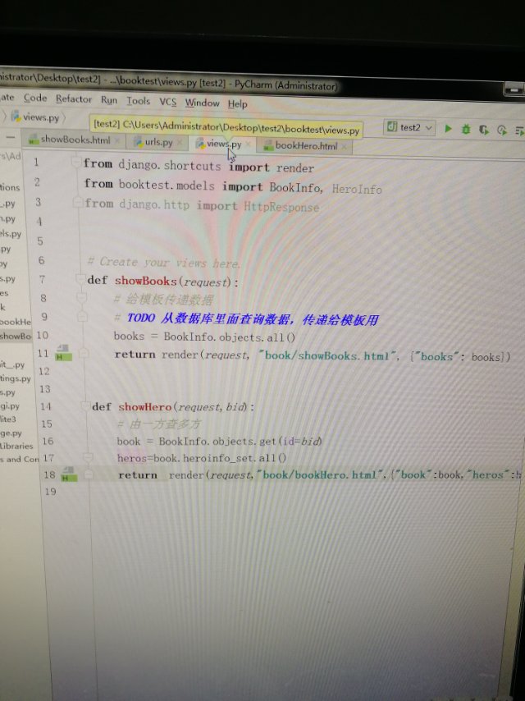
Task: Click the template gutter icon on line 11
Action: click(x=63, y=353)
